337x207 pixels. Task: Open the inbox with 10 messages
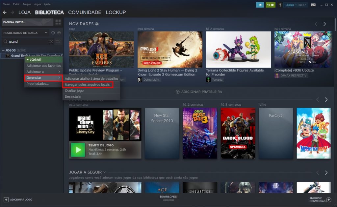pyautogui.click(x=271, y=5)
